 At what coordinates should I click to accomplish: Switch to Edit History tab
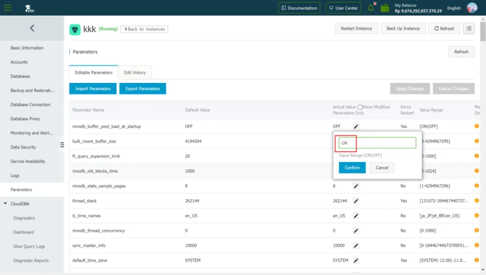click(x=135, y=73)
